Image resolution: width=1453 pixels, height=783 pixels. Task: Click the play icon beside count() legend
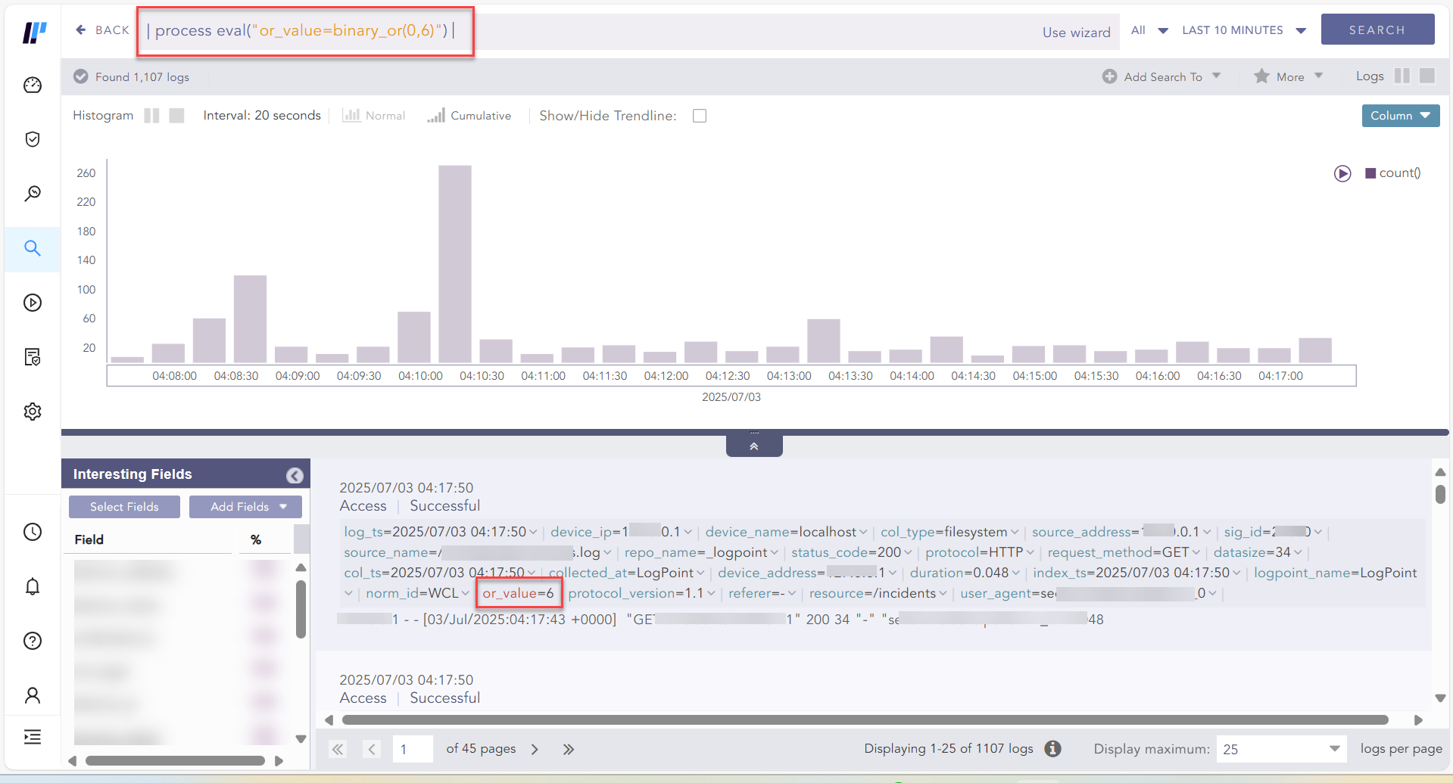(x=1342, y=173)
